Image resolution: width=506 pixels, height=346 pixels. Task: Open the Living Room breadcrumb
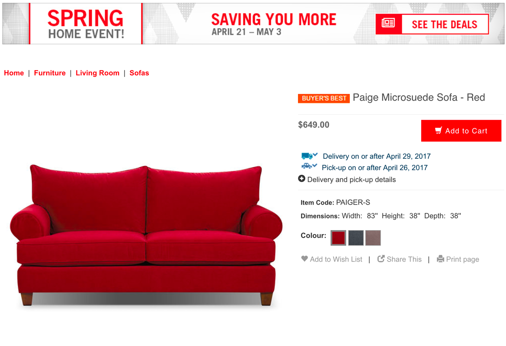pyautogui.click(x=97, y=73)
